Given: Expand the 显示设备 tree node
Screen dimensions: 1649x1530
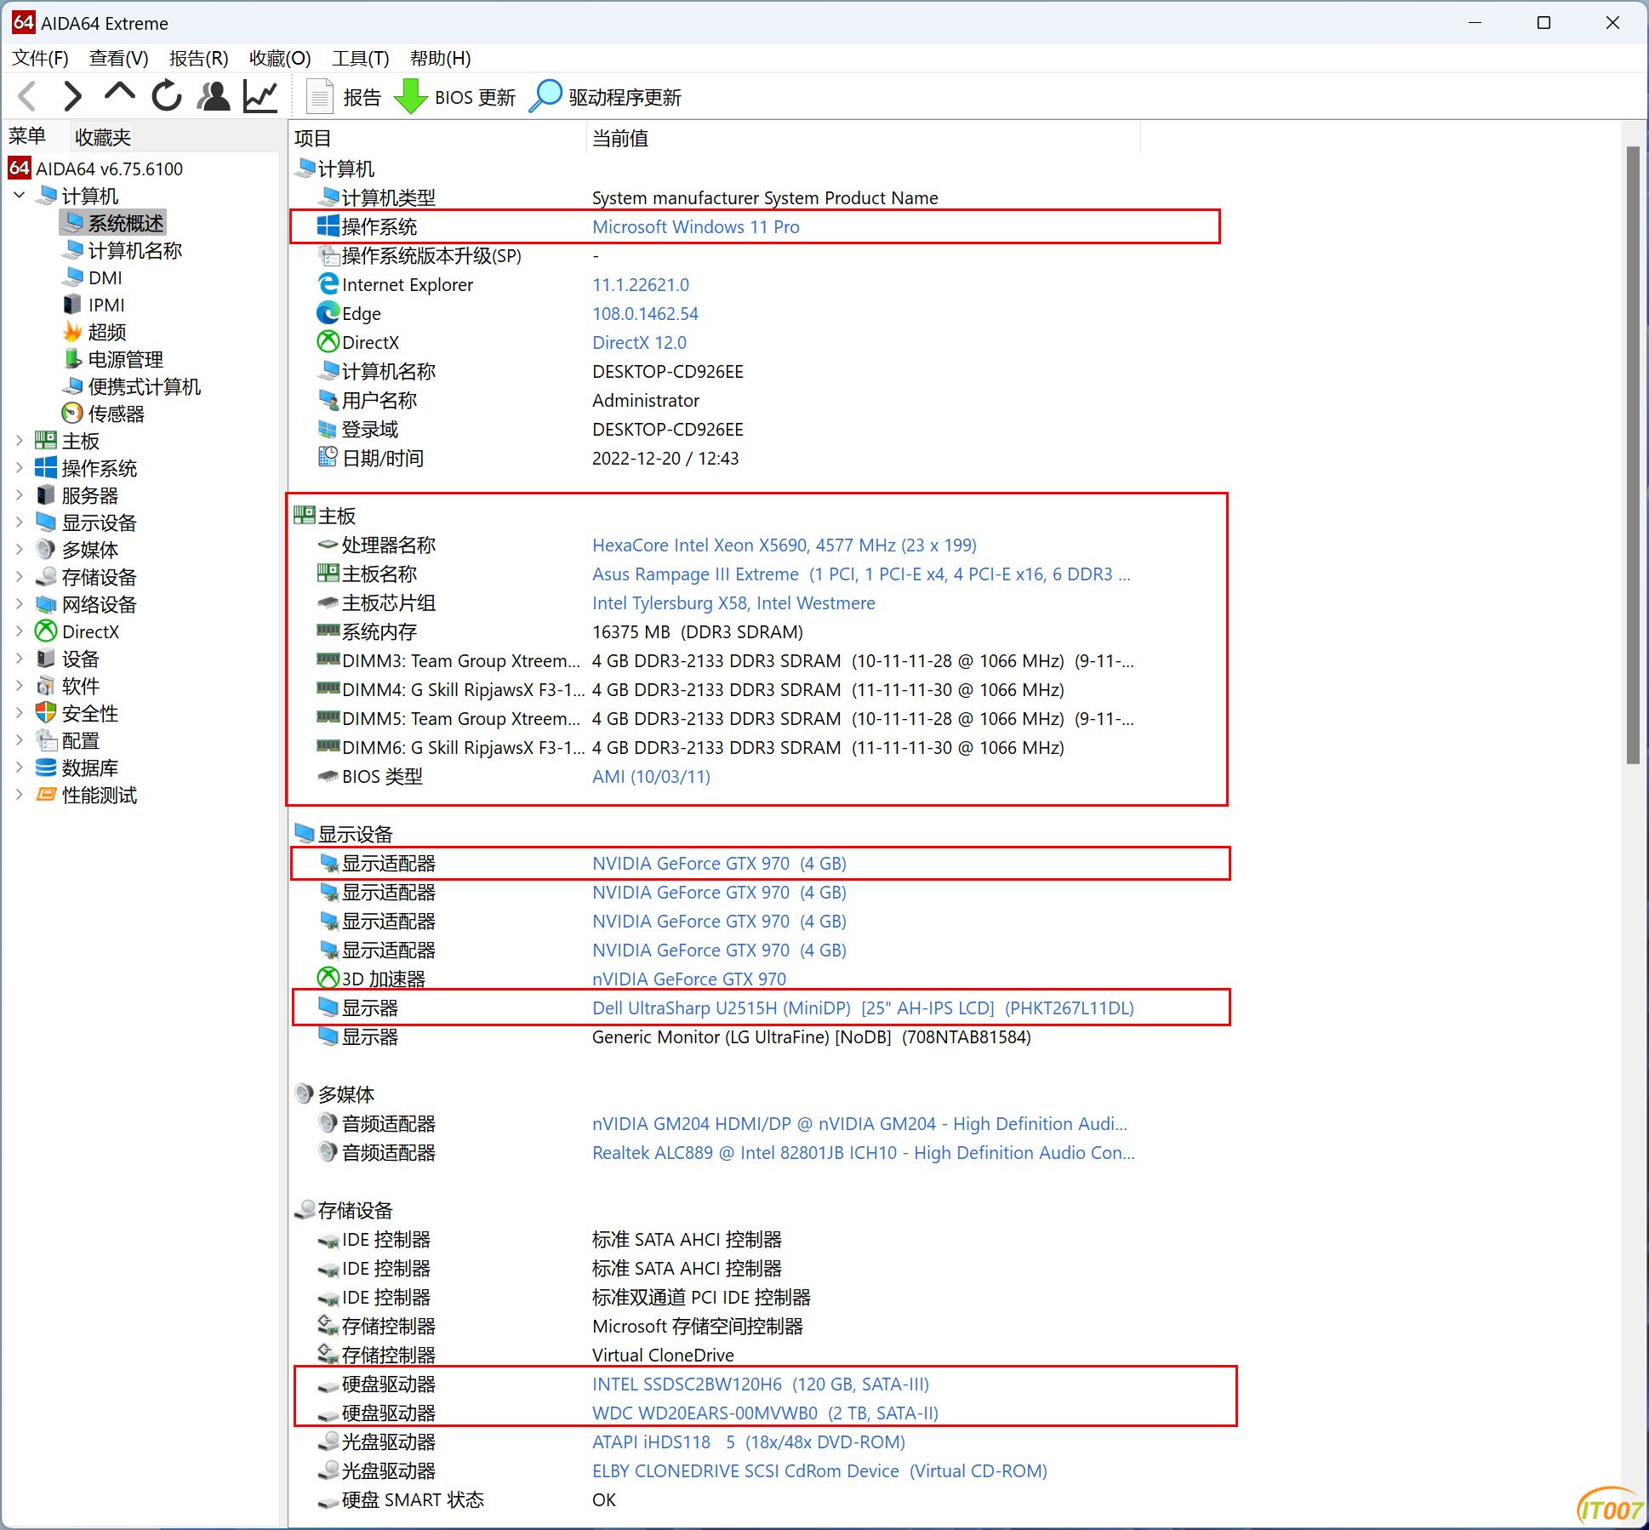Looking at the screenshot, I should coord(20,522).
